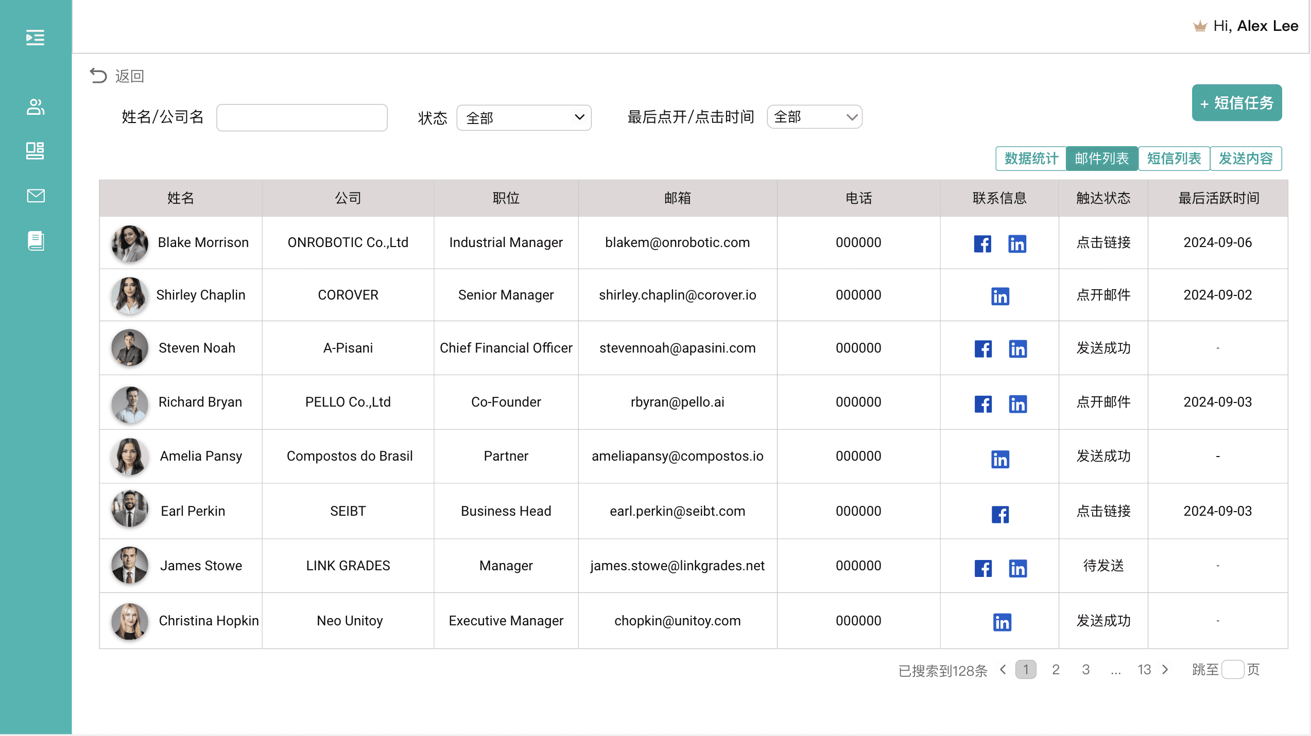Click email rbyran@pello.ai
The width and height of the screenshot is (1311, 736).
(x=677, y=402)
